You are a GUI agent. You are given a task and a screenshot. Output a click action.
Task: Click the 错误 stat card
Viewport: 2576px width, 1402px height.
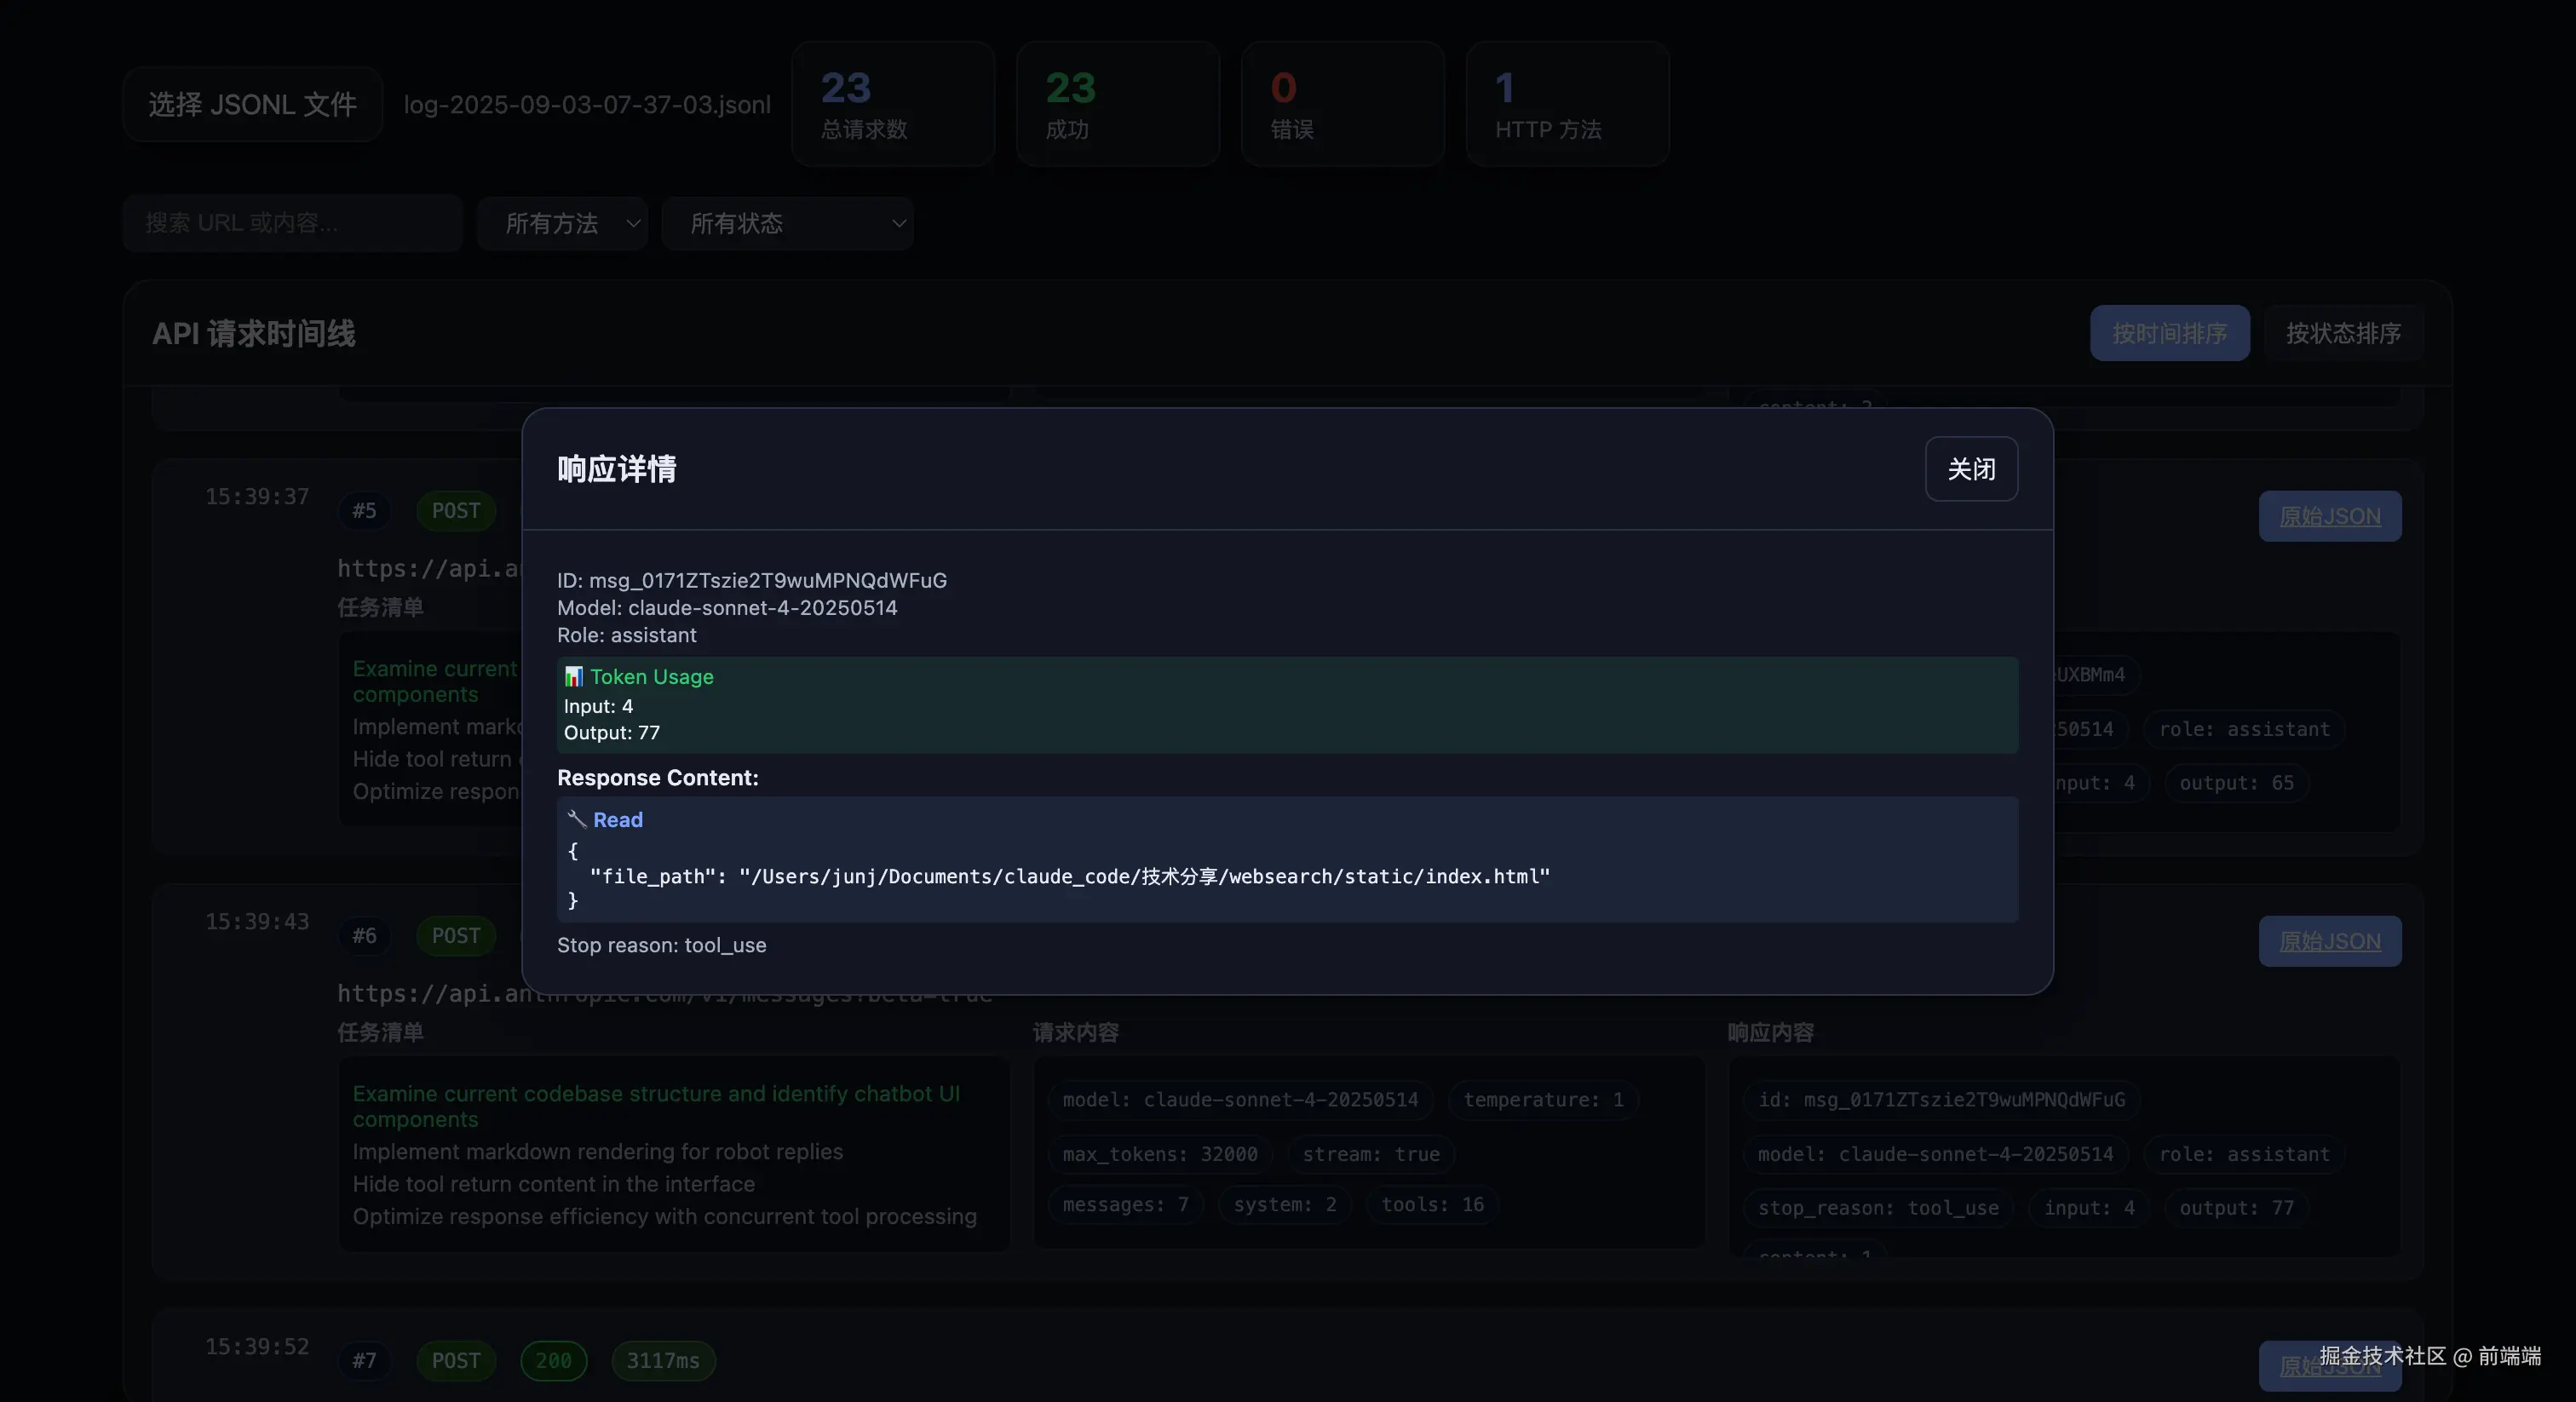coord(1343,104)
